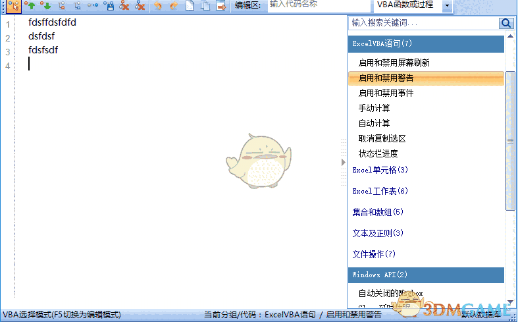Click status text 当前分组/代码：ExcelVBA语句 / 启用和禁用警告
Viewport: 518px width, 322px height.
coord(292,314)
